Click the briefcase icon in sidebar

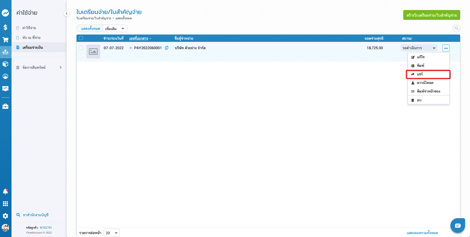pyautogui.click(x=5, y=106)
